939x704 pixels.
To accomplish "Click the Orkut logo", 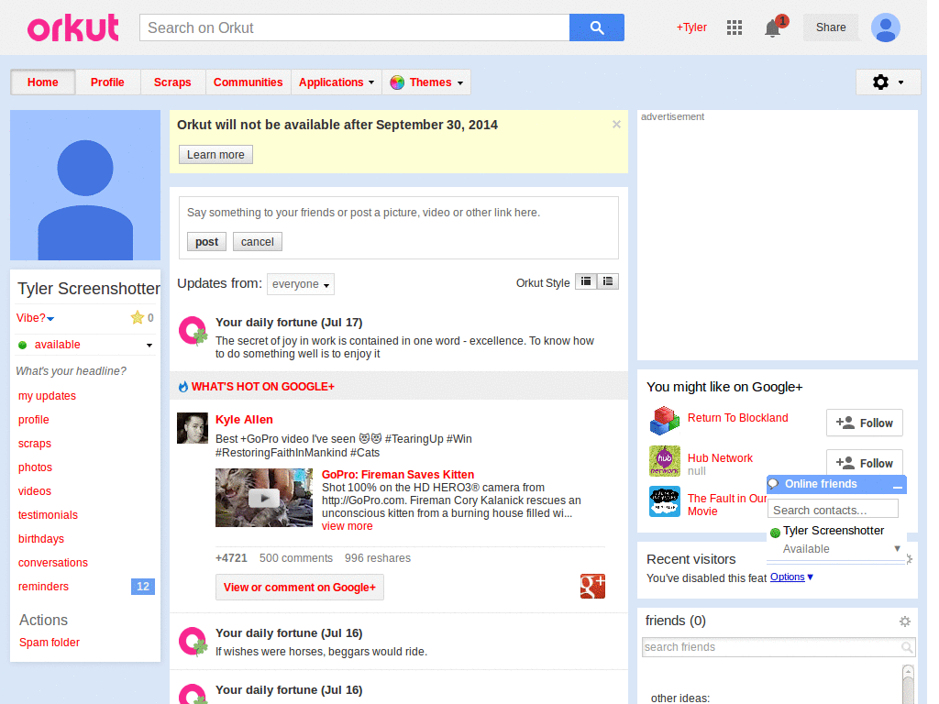I will point(73,27).
